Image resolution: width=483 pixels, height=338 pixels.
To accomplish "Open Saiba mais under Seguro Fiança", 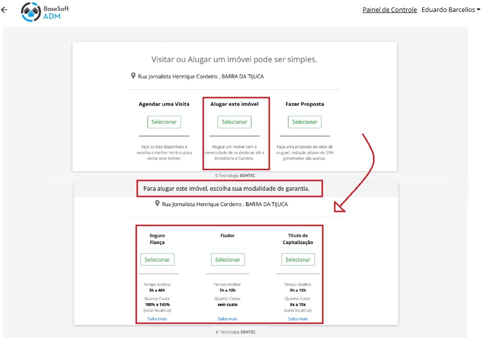I will click(x=157, y=319).
